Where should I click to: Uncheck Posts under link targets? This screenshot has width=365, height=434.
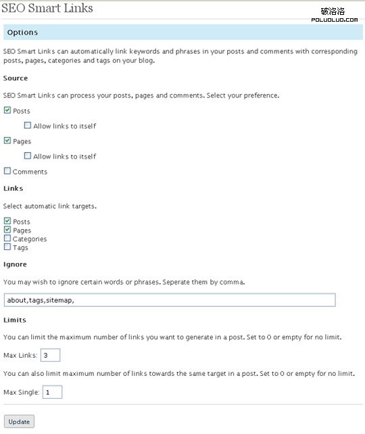pyautogui.click(x=7, y=221)
